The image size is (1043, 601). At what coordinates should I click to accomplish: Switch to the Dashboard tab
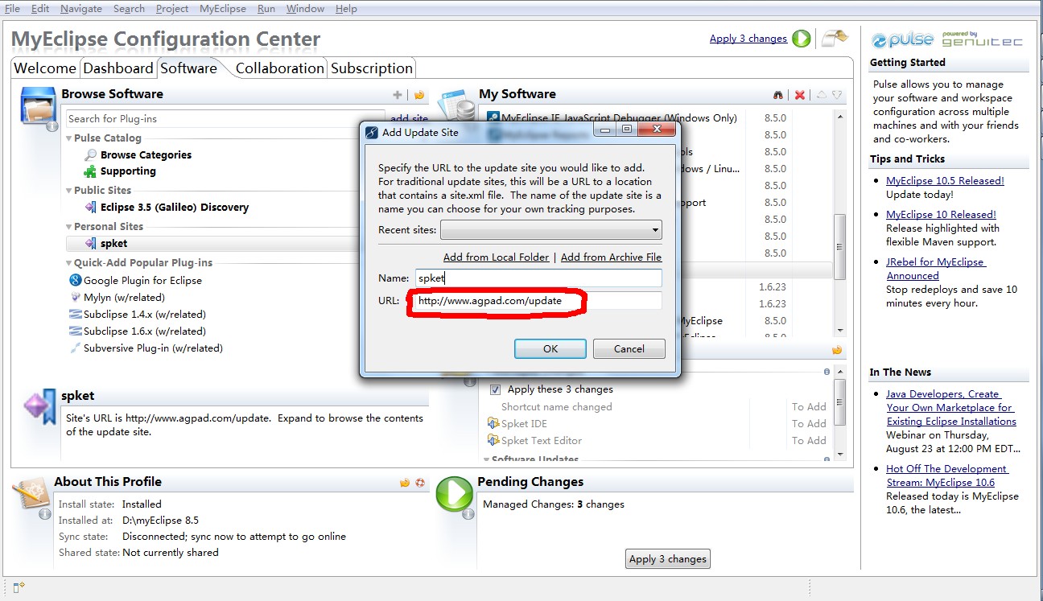(x=118, y=68)
